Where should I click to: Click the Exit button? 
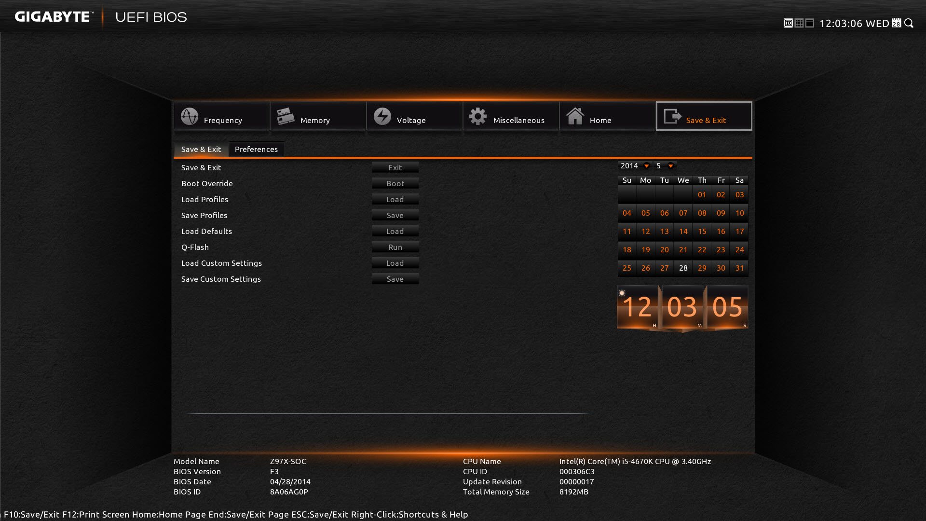point(395,167)
